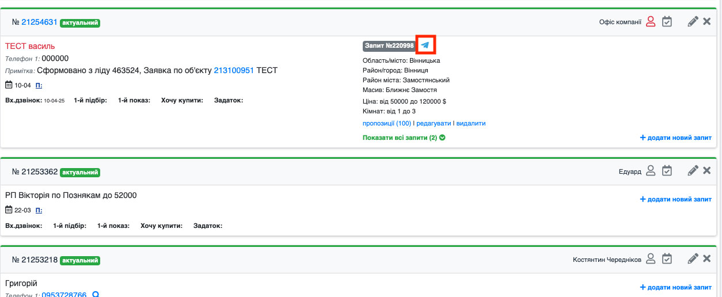Viewport: 722px width, 297px height.
Task: Open the П: link dated 10-04
Action: tap(39, 85)
